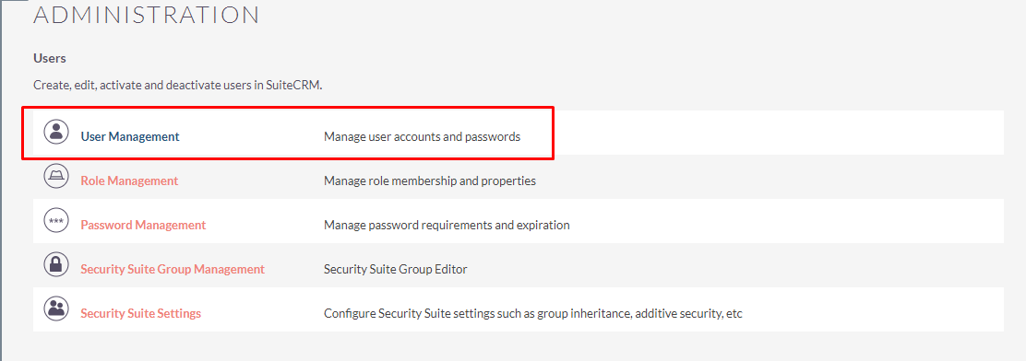This screenshot has height=361, width=1026.
Task: Click the User Management person icon
Action: pos(56,133)
